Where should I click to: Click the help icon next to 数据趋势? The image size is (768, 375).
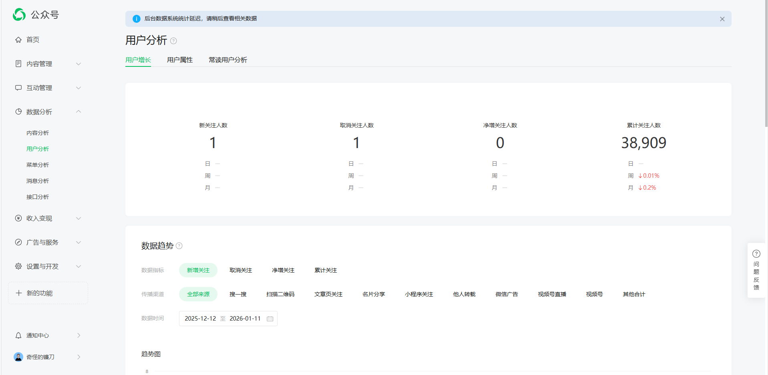[x=179, y=246]
